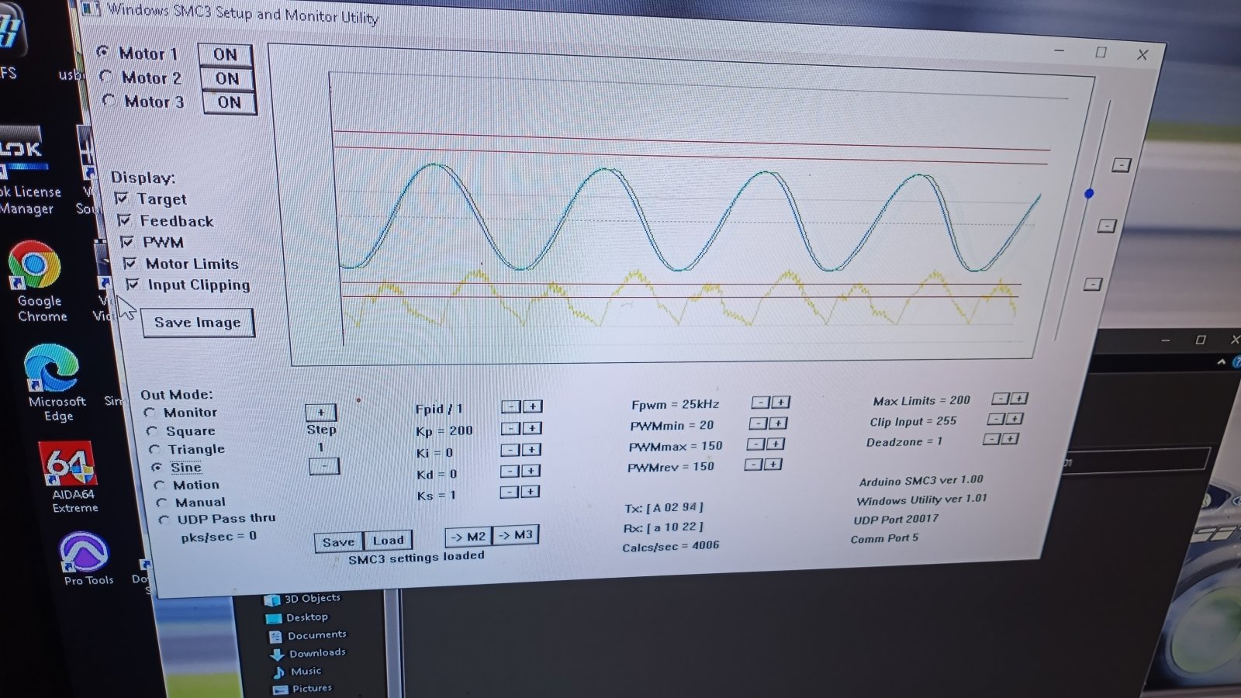Toggle Motor 1 ON button
The height and width of the screenshot is (698, 1241).
[x=225, y=54]
